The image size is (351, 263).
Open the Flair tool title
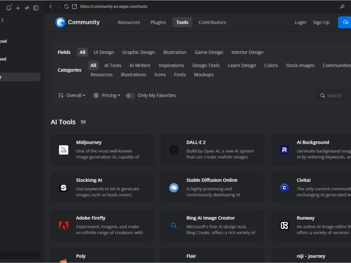[x=191, y=256]
